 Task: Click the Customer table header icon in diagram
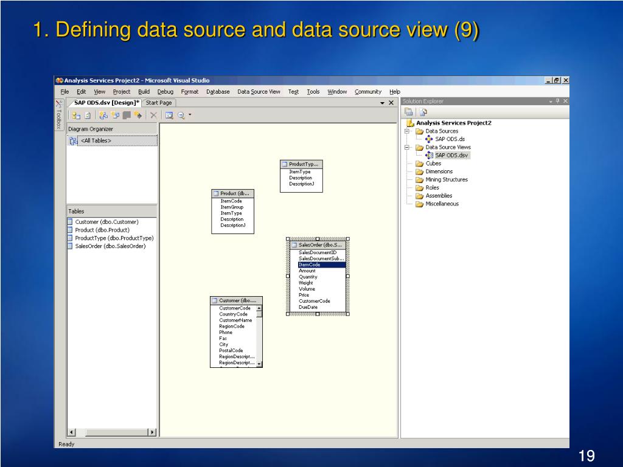coord(215,300)
